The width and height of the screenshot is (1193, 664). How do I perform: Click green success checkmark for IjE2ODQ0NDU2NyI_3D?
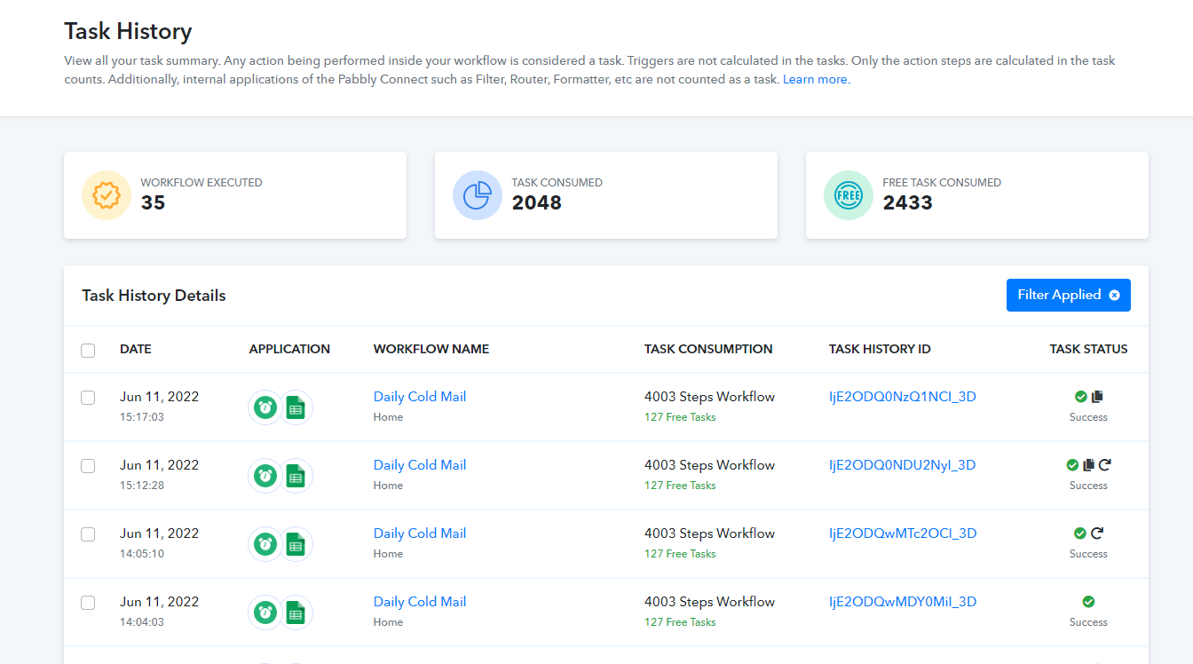point(1072,465)
